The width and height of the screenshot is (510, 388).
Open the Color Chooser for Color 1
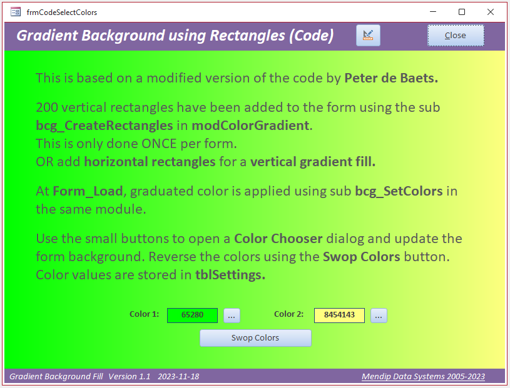coord(232,316)
